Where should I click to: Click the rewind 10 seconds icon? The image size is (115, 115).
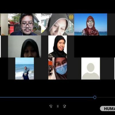(51, 106)
